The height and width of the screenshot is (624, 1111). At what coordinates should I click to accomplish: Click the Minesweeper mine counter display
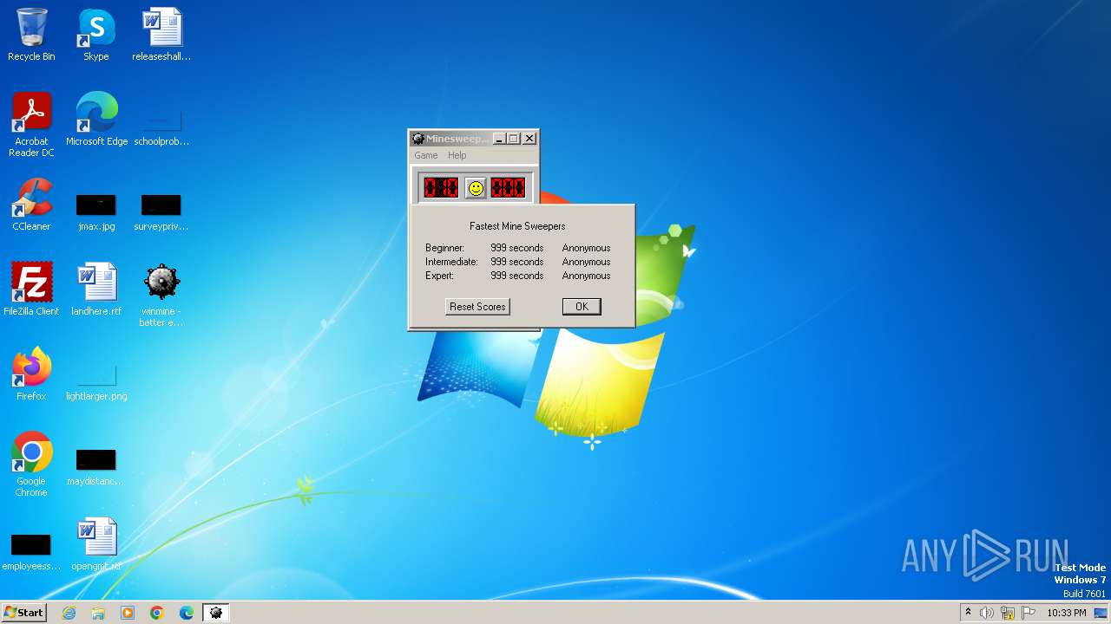pyautogui.click(x=441, y=188)
